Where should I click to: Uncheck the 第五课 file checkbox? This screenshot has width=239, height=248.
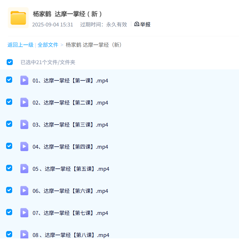[x=9, y=168]
